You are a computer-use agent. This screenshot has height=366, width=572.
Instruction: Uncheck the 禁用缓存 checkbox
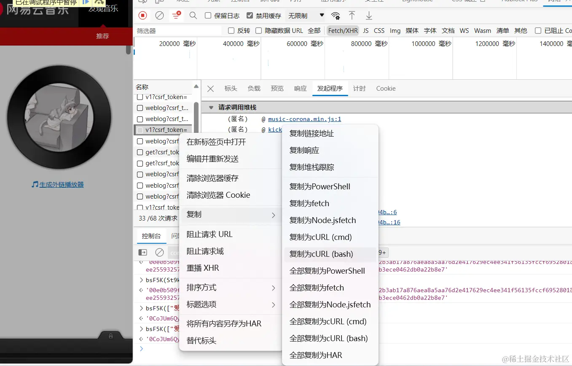(250, 16)
